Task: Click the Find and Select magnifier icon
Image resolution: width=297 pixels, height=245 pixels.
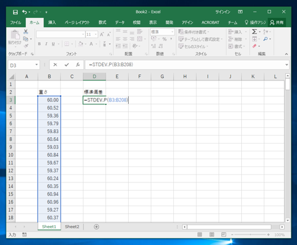Action: [x=265, y=39]
